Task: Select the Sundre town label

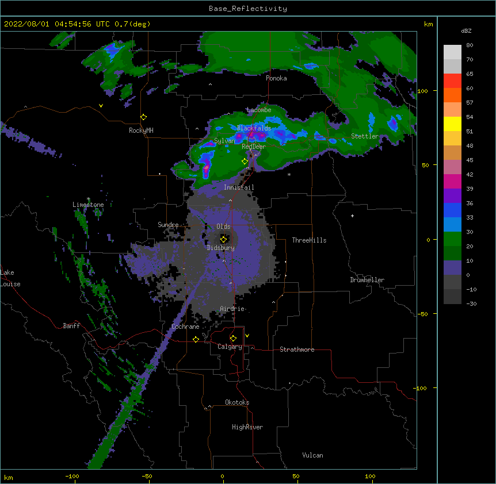Action: click(168, 225)
